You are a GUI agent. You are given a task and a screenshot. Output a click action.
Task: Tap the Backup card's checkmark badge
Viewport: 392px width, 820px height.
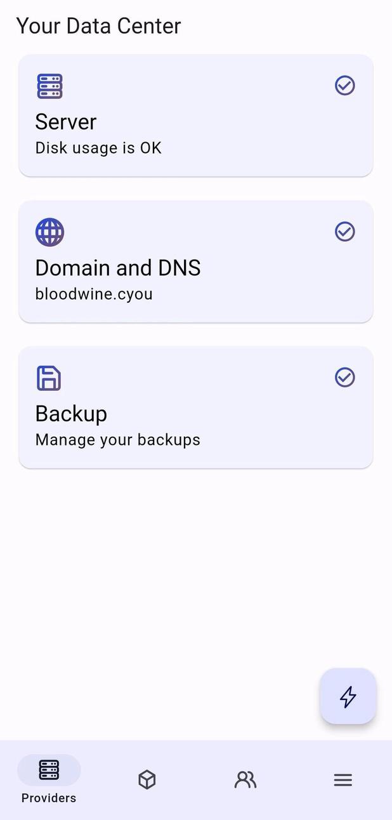pos(344,377)
